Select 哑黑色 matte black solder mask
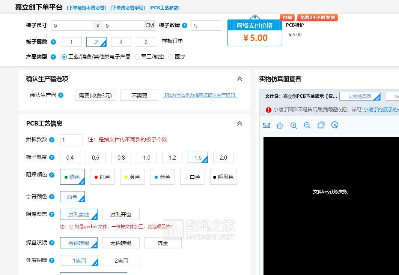The image size is (399, 275). [223, 177]
